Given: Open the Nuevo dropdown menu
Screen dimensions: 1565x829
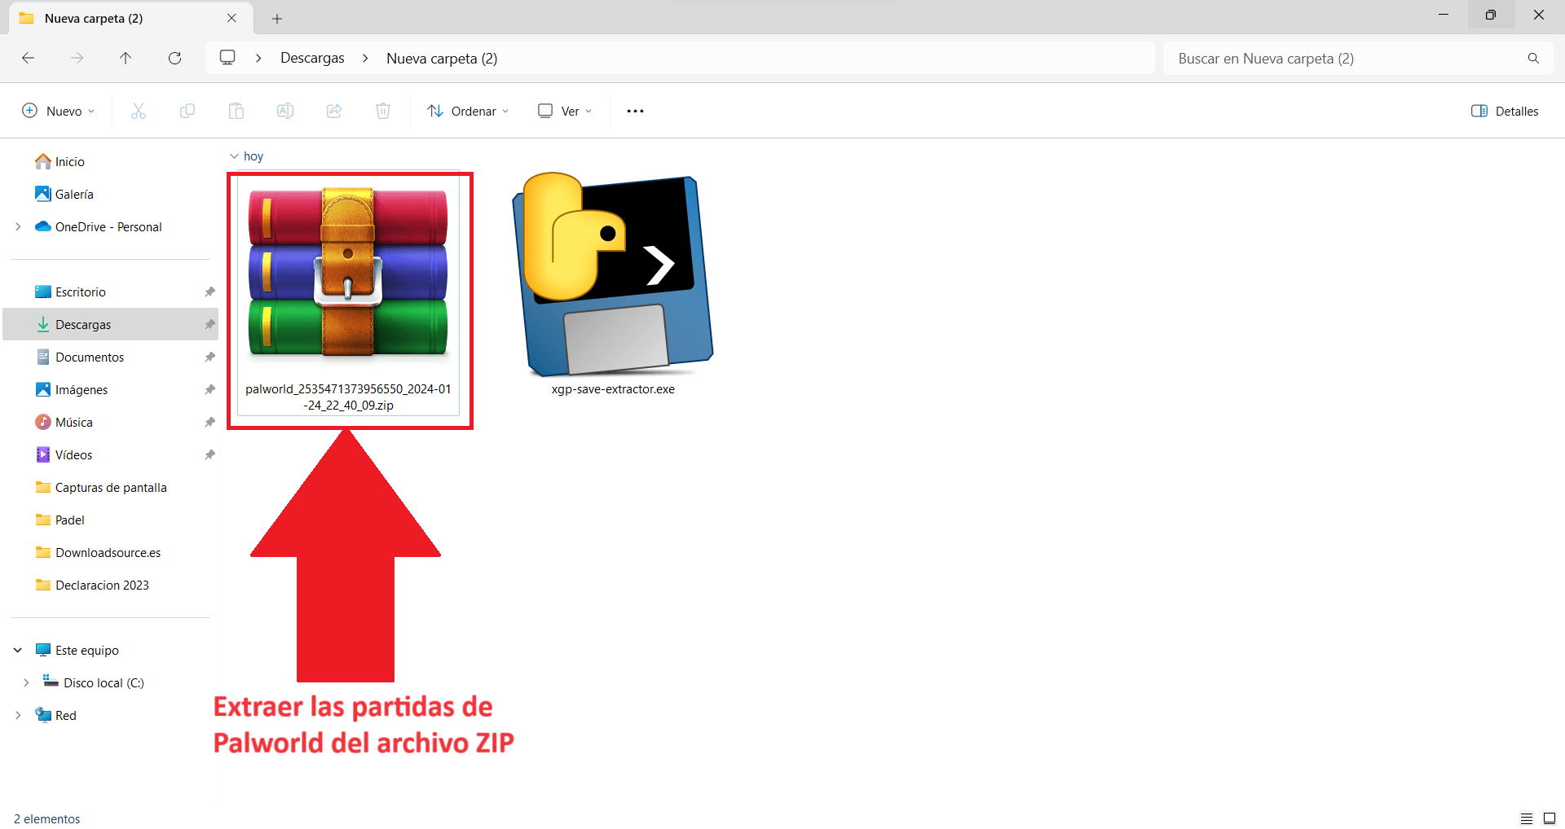Looking at the screenshot, I should (x=59, y=111).
